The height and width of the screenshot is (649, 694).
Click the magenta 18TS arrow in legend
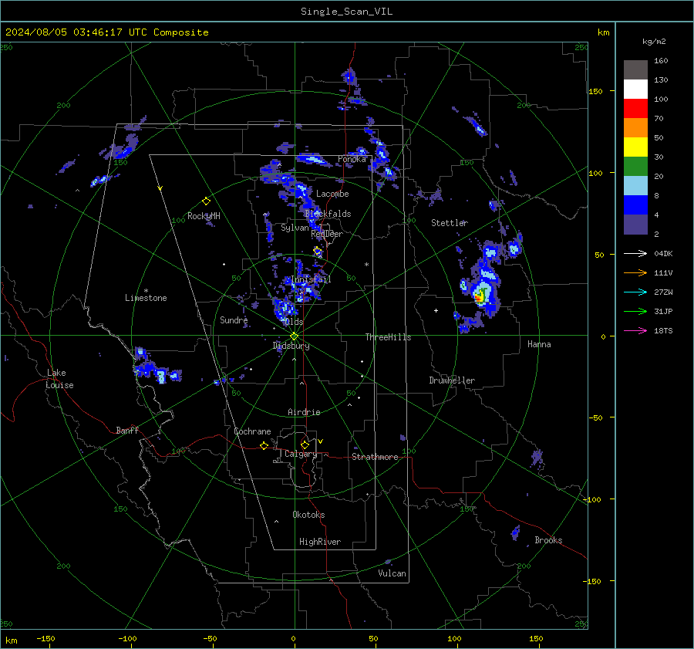(635, 330)
